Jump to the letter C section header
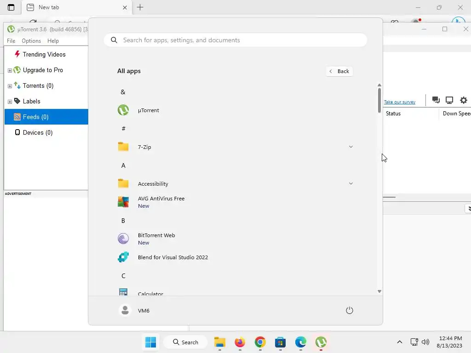This screenshot has height=353, width=471. point(123,276)
